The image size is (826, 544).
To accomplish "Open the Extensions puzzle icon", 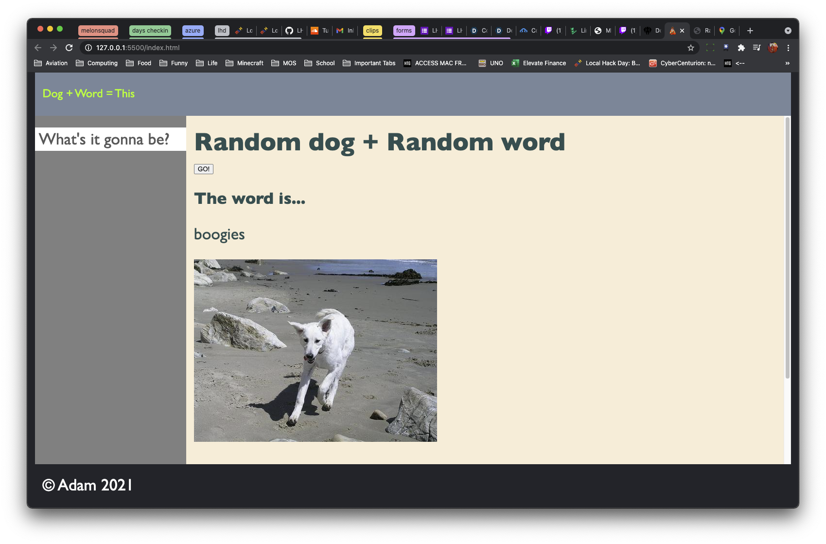I will point(741,48).
